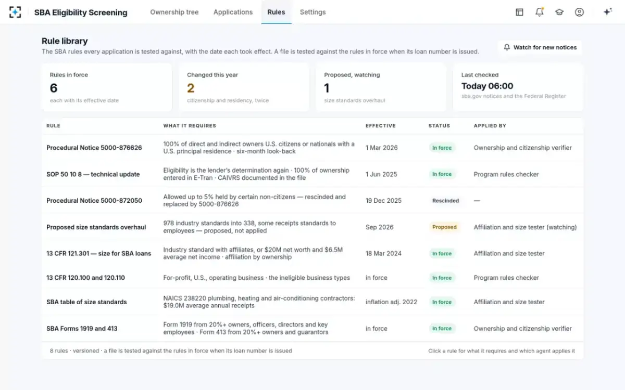Open rule 13 CFR 120.100 and 120.110
The image size is (625, 390).
pos(312,278)
